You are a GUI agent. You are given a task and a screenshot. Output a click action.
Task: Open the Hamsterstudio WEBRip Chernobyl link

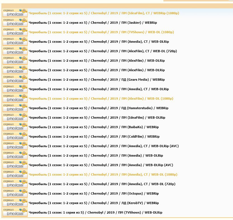pos(98,108)
